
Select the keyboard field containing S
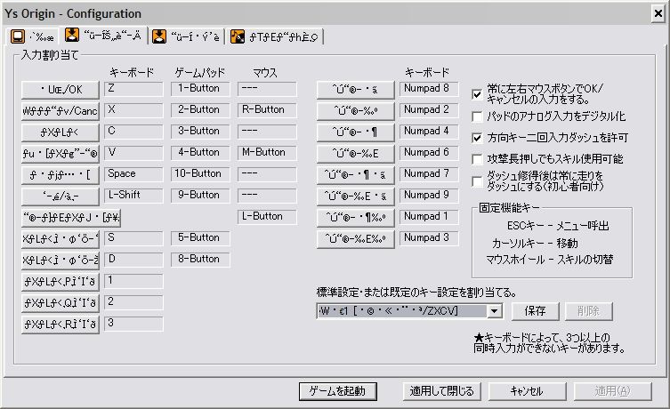pos(133,238)
